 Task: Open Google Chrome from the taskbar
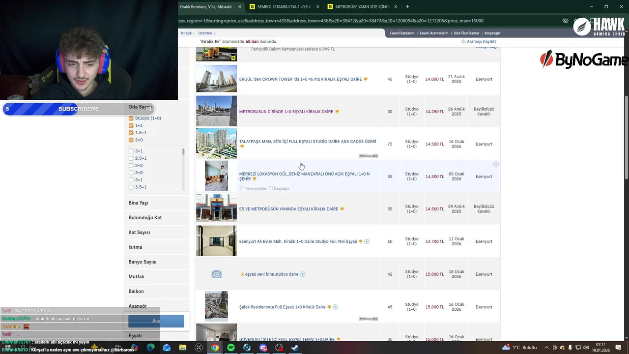tap(215, 348)
